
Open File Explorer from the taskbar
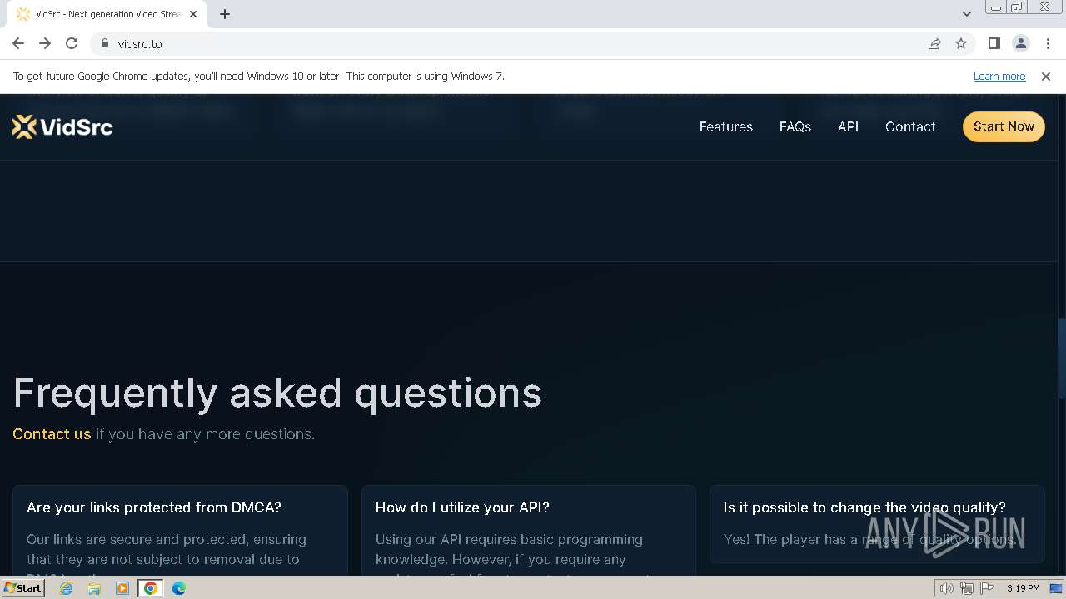(94, 588)
